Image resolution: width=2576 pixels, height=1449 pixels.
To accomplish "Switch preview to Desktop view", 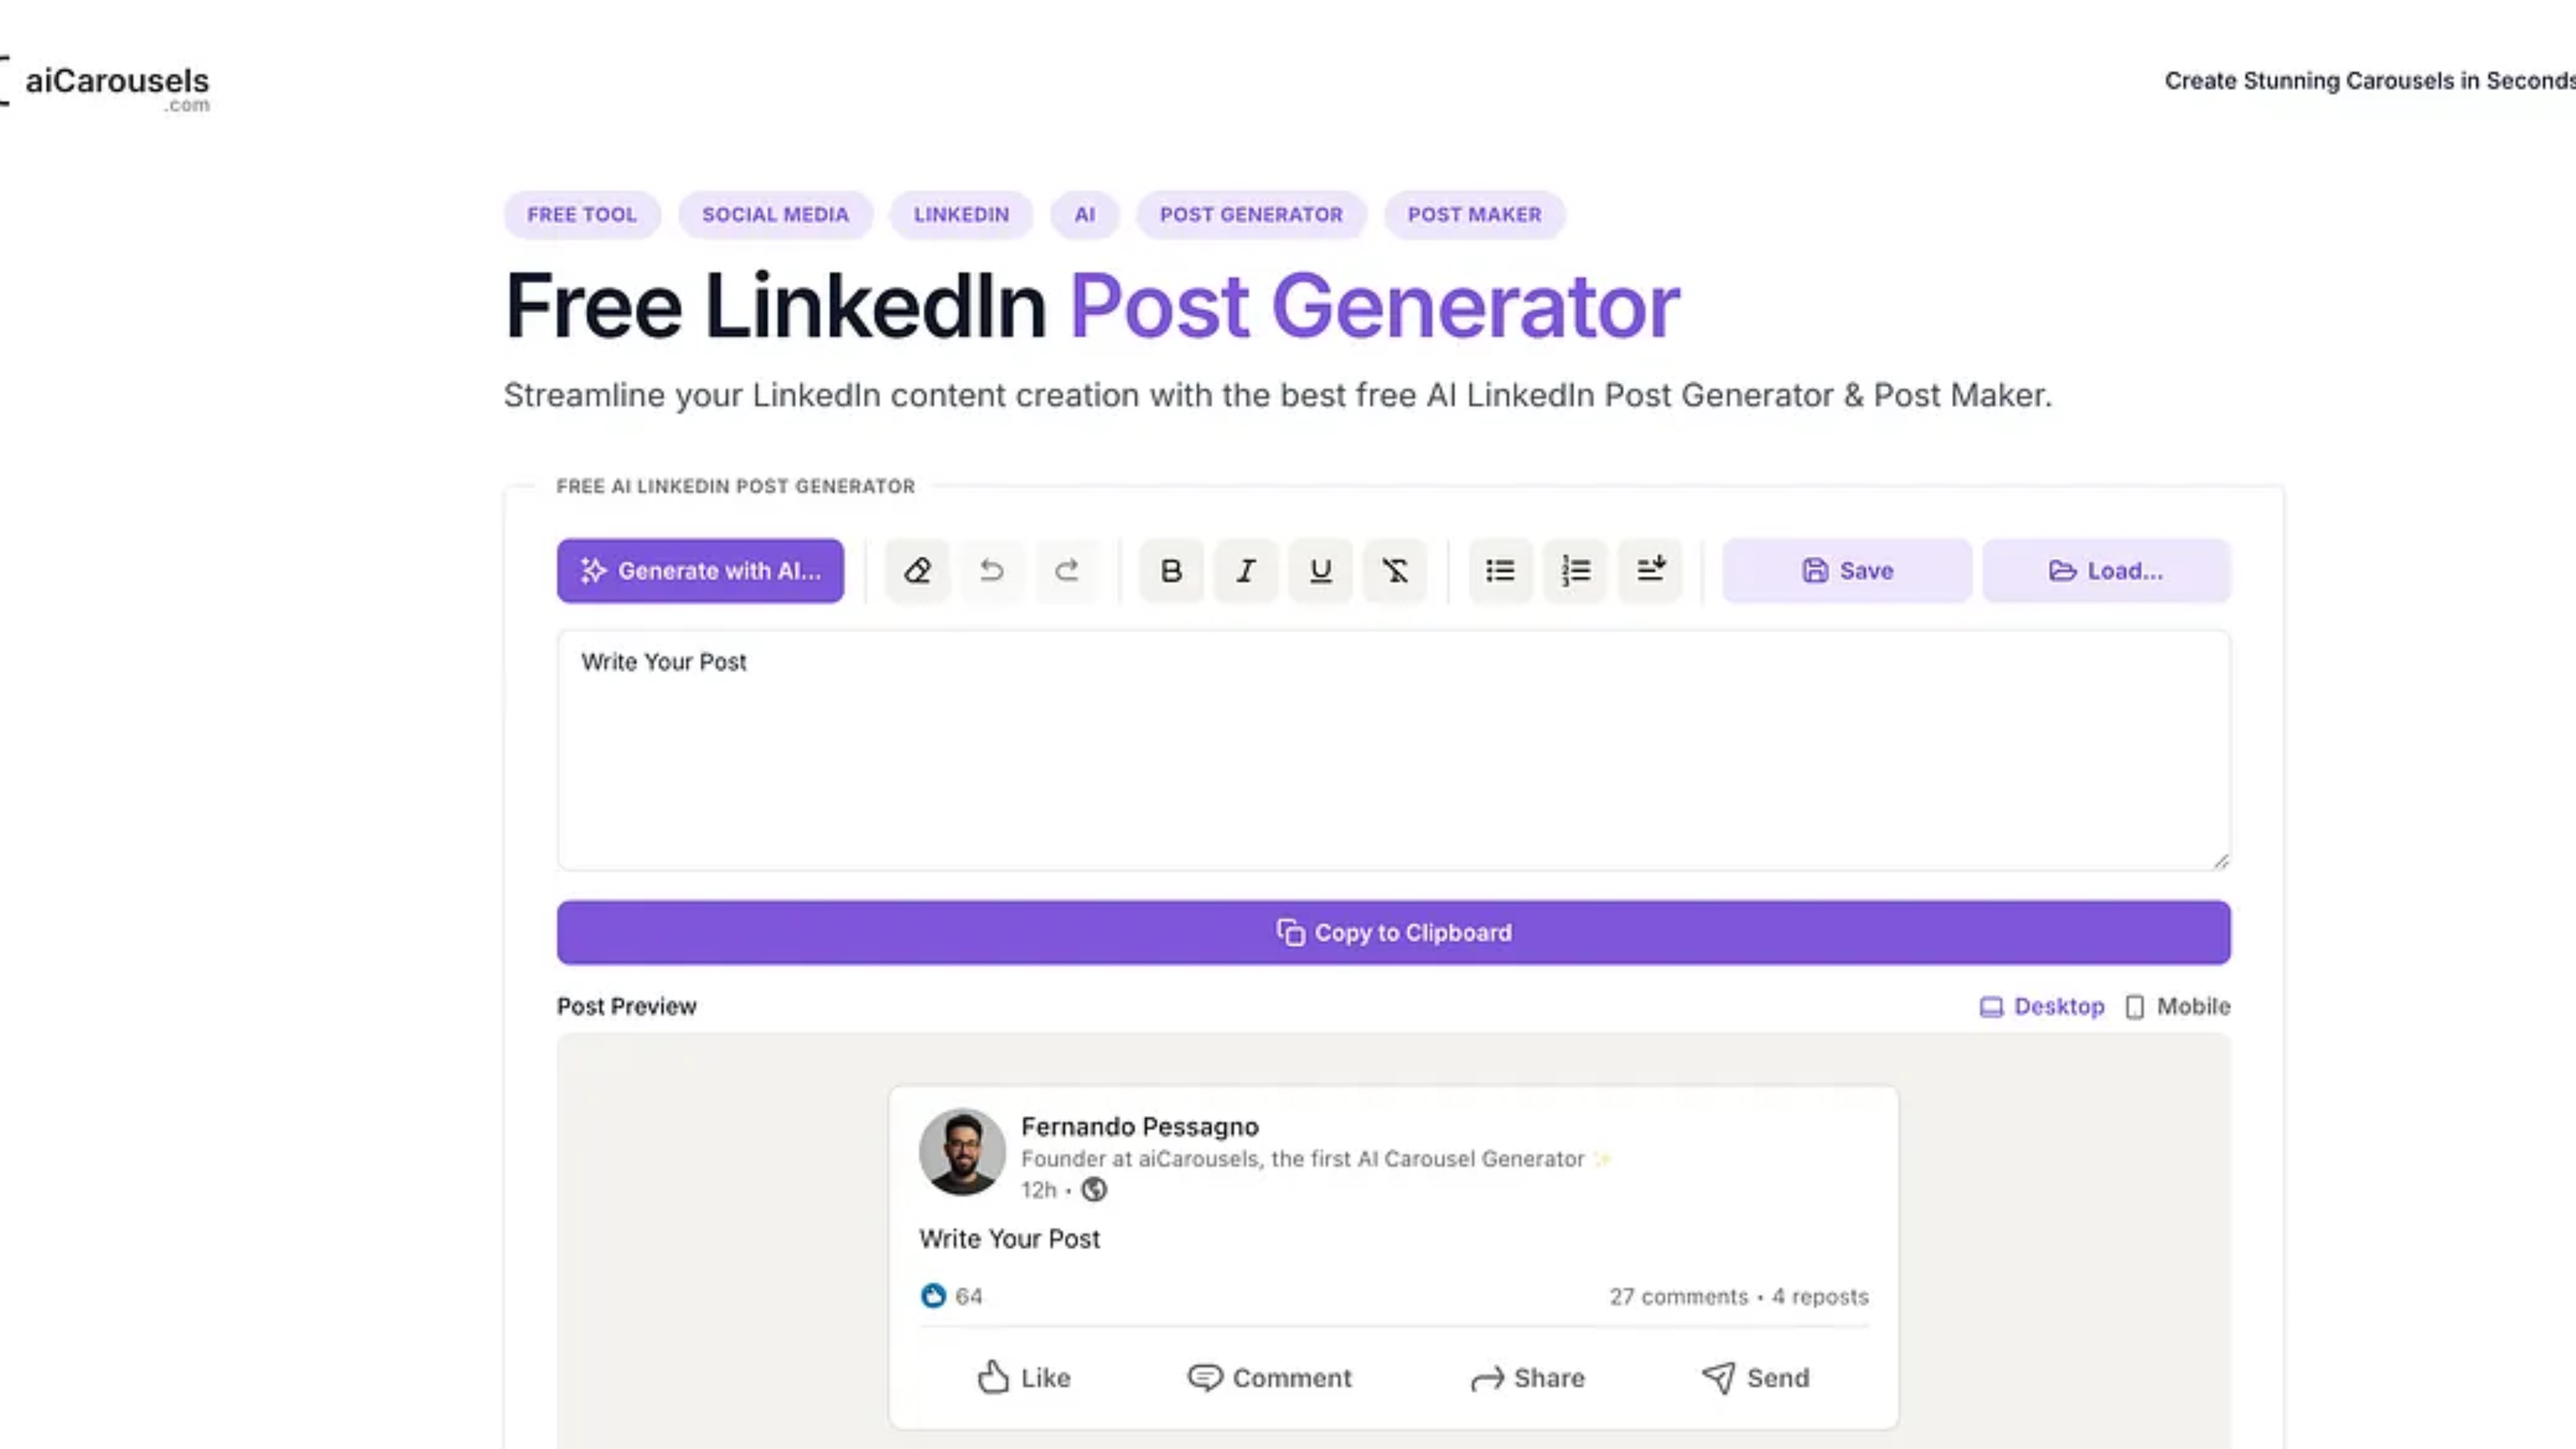I will point(2042,1006).
